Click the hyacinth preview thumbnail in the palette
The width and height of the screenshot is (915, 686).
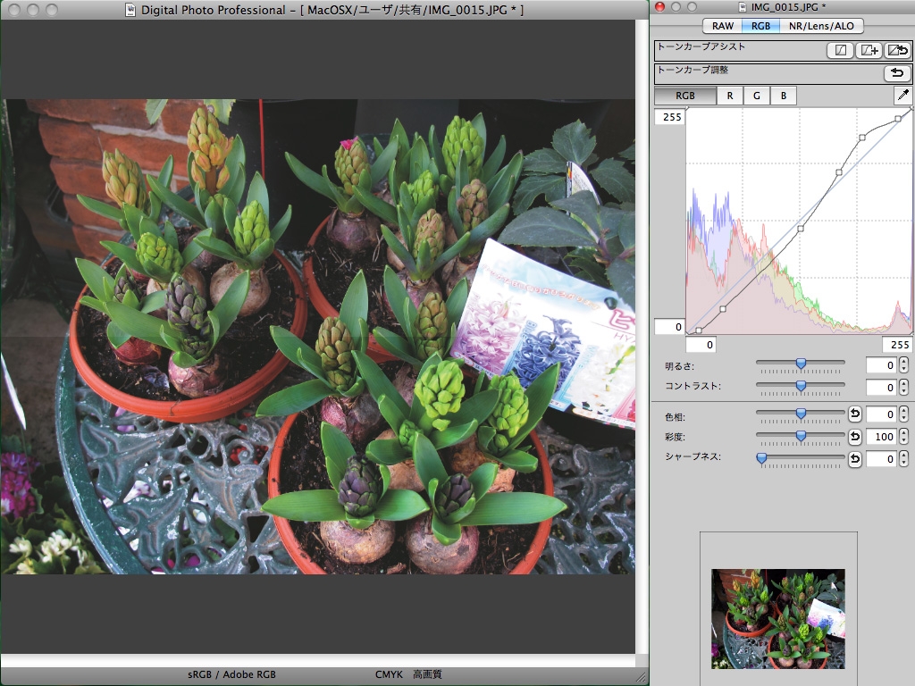[777, 619]
